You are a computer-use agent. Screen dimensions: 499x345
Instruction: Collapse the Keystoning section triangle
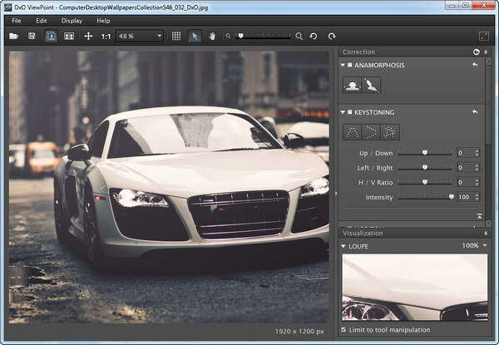[342, 112]
